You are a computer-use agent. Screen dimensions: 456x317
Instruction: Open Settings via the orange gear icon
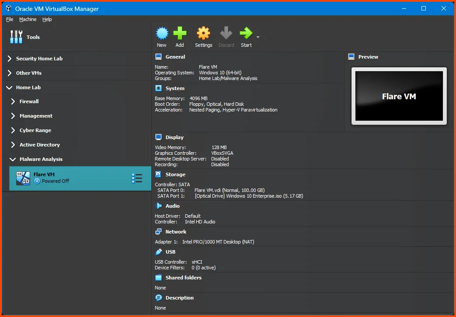203,33
